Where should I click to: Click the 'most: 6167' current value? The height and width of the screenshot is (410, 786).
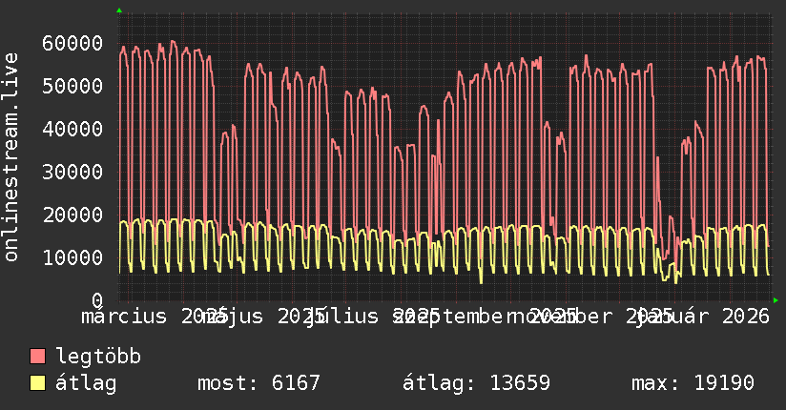tap(259, 383)
